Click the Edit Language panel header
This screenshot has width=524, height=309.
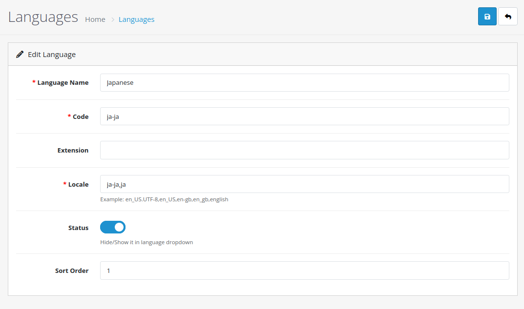pos(52,54)
